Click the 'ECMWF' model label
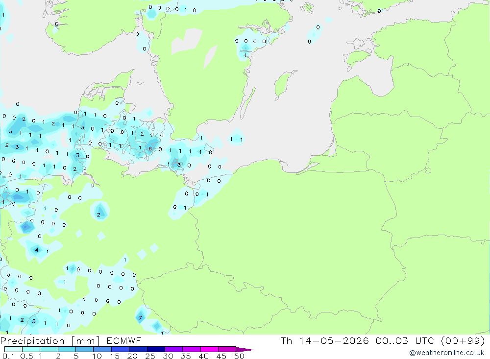Screen dimensions: 490x359 124,340
